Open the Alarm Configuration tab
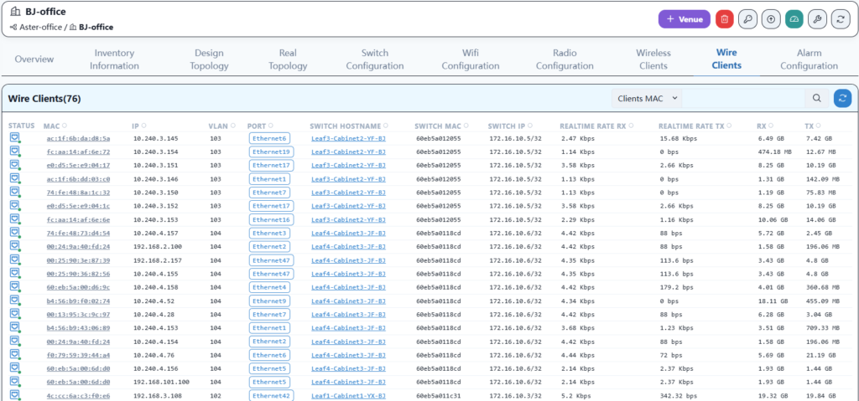 tap(809, 59)
